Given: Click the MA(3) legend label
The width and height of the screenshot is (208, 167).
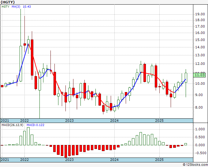Looking at the screenshot, I should (x=16, y=7).
